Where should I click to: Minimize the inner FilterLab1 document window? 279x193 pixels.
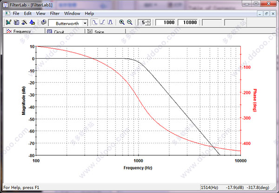coord(260,13)
